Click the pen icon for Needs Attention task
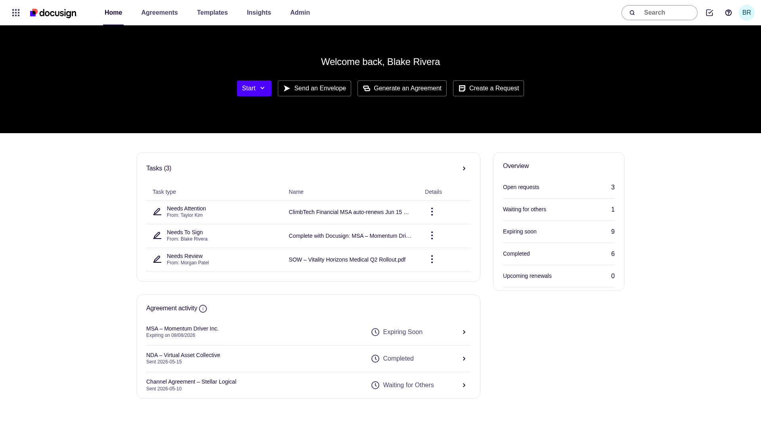This screenshot has height=428, width=761. point(157,212)
